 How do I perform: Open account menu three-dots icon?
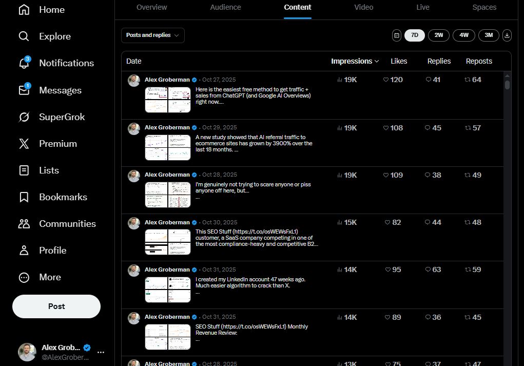101,352
